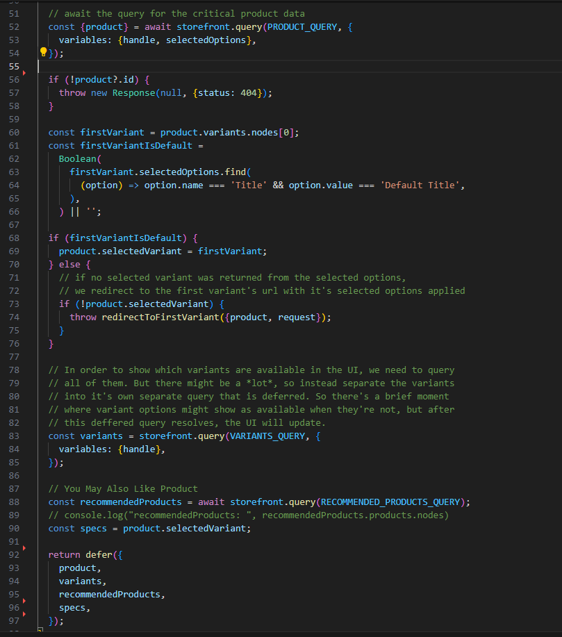Click 'Boolean(' on line 62

point(80,159)
